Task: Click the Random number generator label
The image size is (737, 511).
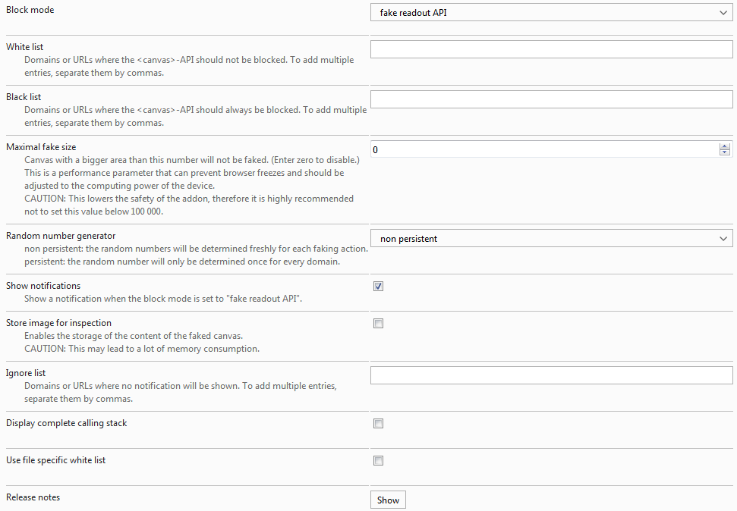Action: click(61, 236)
